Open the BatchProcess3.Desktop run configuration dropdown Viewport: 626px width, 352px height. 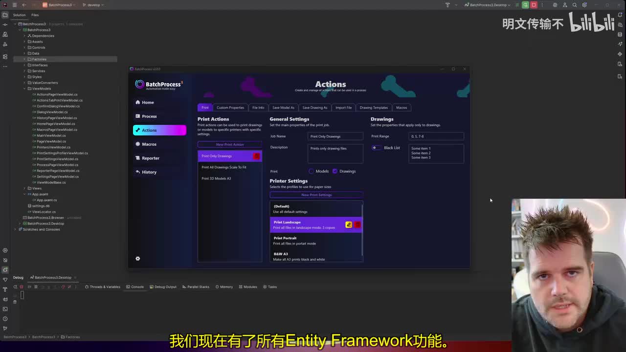click(x=488, y=5)
